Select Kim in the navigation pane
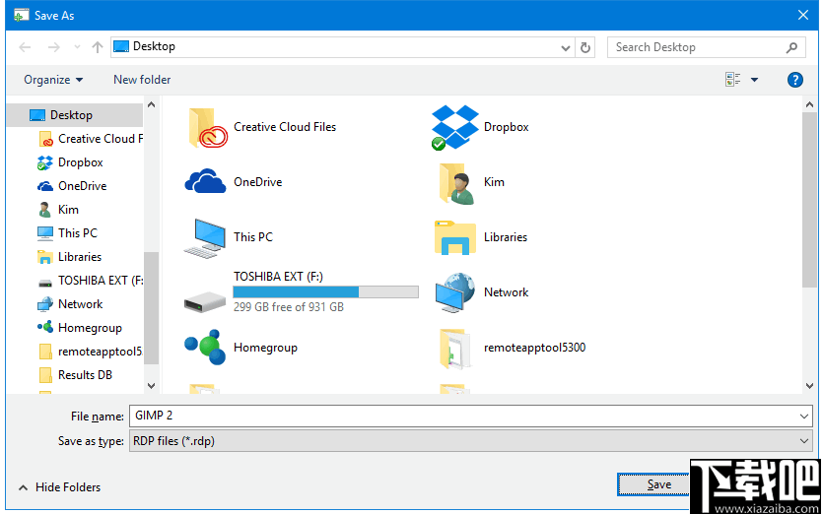Image resolution: width=823 pixels, height=514 pixels. pyautogui.click(x=58, y=210)
